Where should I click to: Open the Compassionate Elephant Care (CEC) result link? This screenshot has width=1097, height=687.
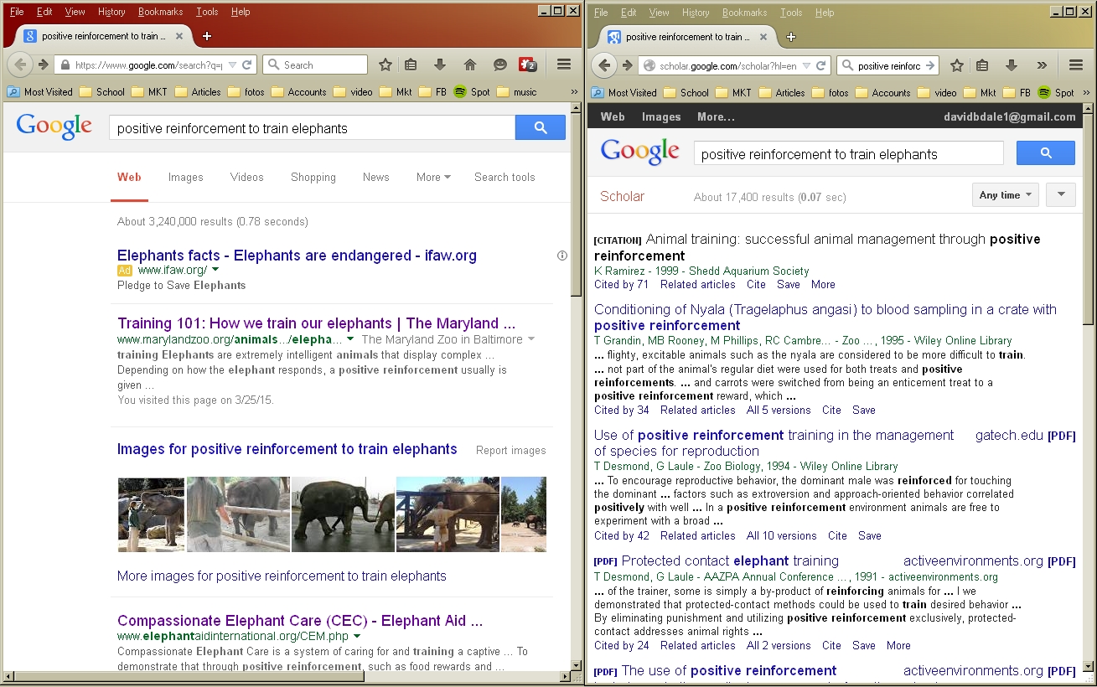pyautogui.click(x=299, y=621)
